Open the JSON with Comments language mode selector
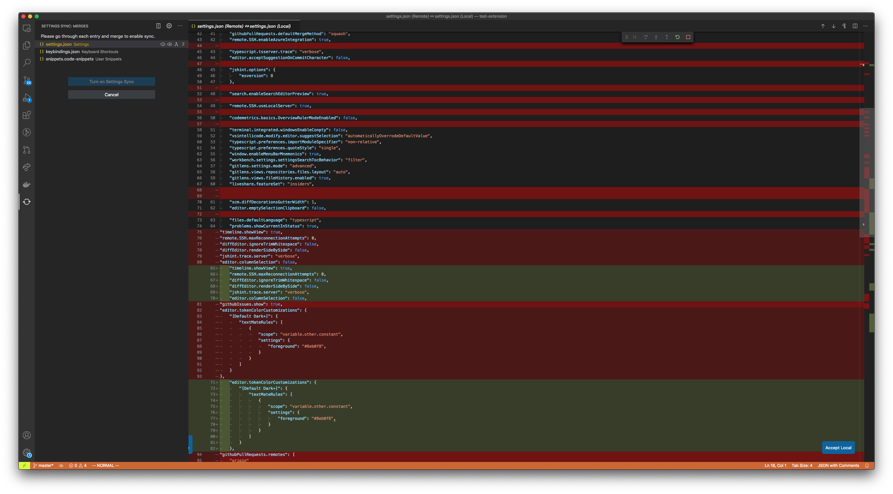This screenshot has height=494, width=893. tap(838, 466)
